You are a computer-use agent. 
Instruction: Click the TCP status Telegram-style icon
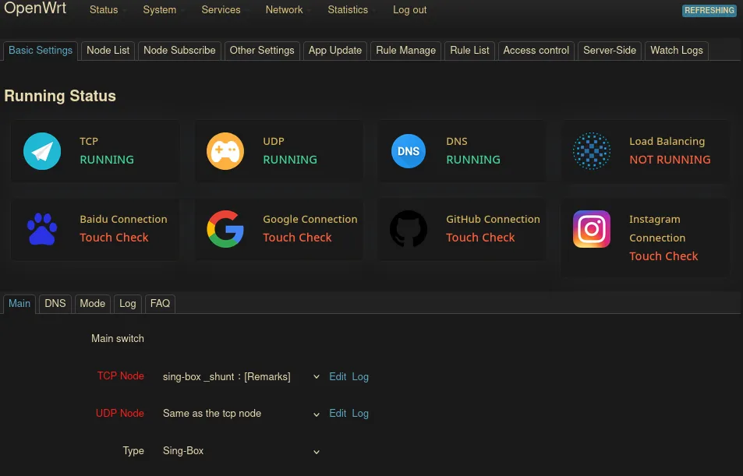tap(42, 150)
